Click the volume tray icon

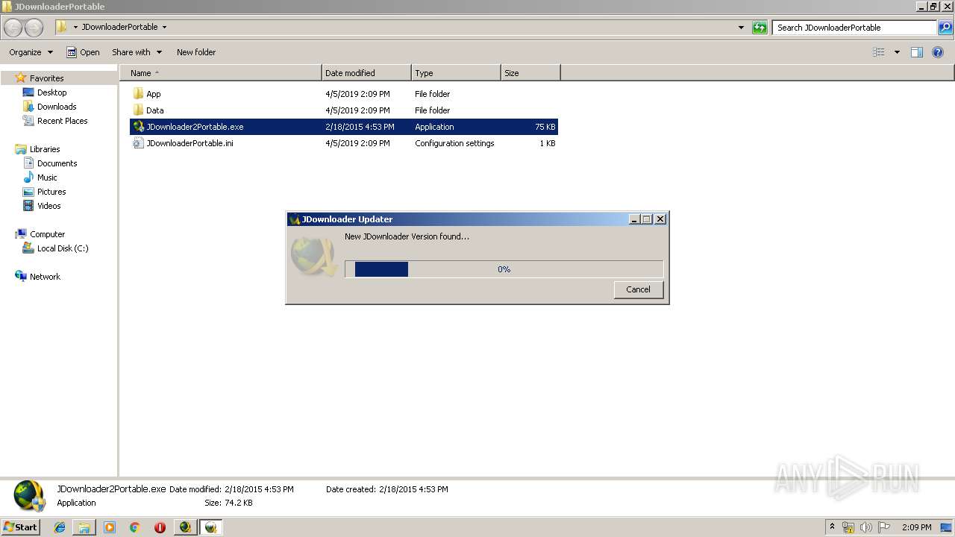pos(866,527)
